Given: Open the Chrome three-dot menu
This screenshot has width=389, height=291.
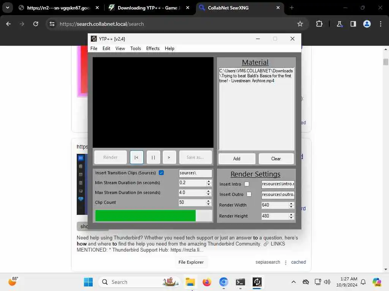Looking at the screenshot, I should [x=381, y=24].
